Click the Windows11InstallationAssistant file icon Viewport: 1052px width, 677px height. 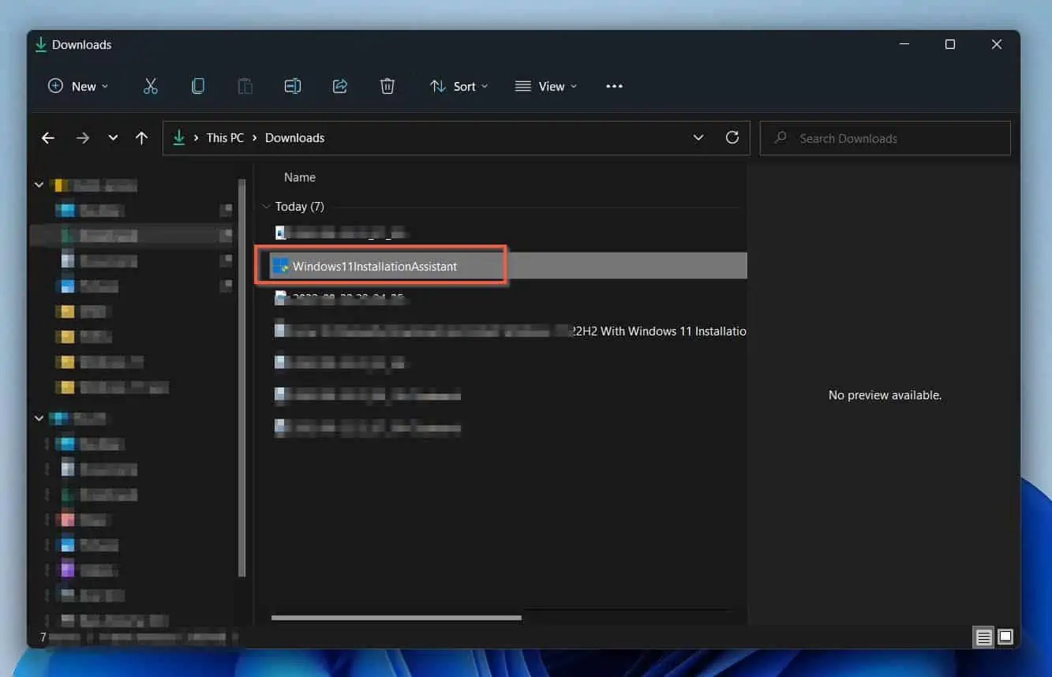(280, 267)
